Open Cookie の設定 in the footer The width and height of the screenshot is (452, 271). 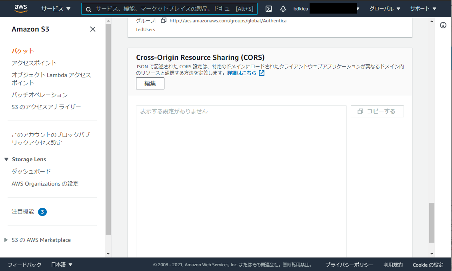click(x=428, y=265)
